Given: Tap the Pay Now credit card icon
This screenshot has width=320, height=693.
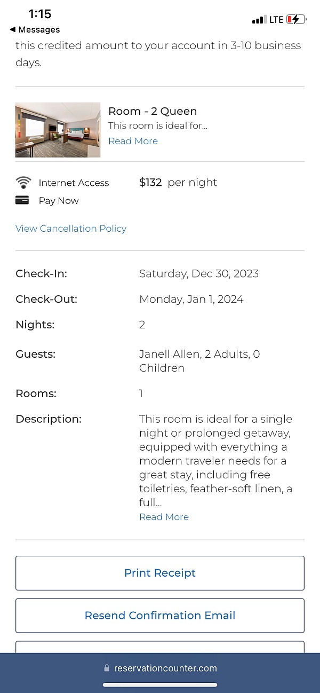Looking at the screenshot, I should (22, 201).
